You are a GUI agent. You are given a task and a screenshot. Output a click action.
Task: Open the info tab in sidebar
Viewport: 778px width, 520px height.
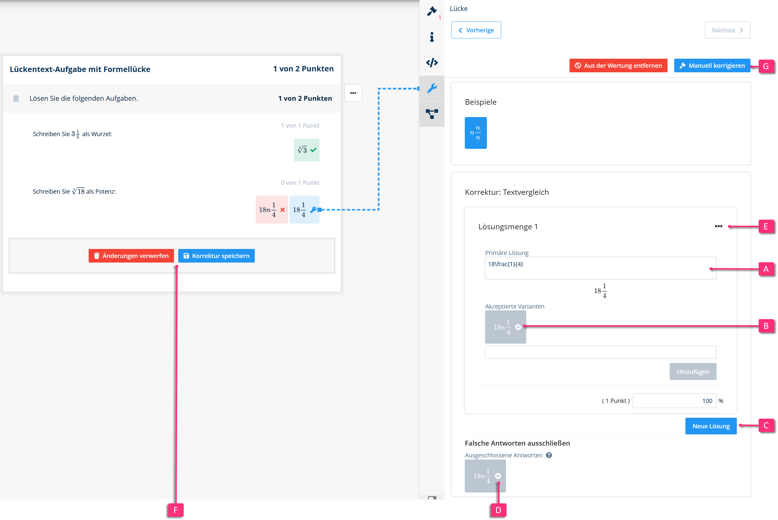pos(432,37)
